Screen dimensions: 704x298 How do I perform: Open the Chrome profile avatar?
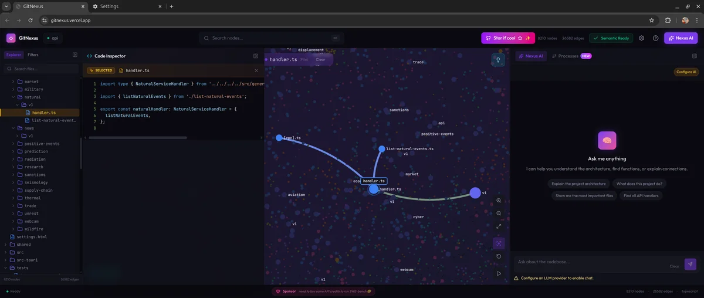tap(685, 20)
